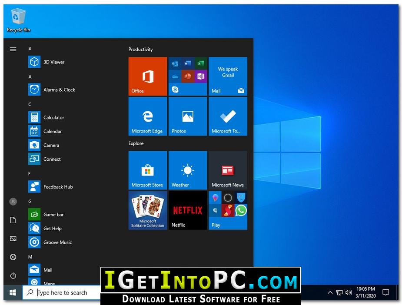The image size is (402, 305).
Task: Open the Play folder tile
Action: [x=228, y=210]
